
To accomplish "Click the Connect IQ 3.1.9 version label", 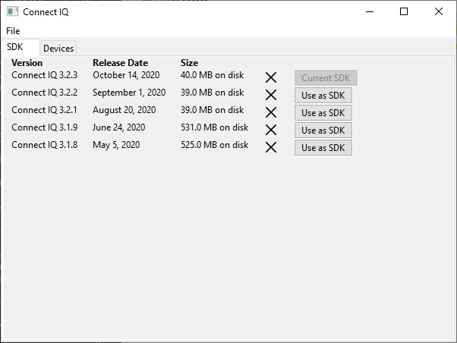I will [x=45, y=127].
